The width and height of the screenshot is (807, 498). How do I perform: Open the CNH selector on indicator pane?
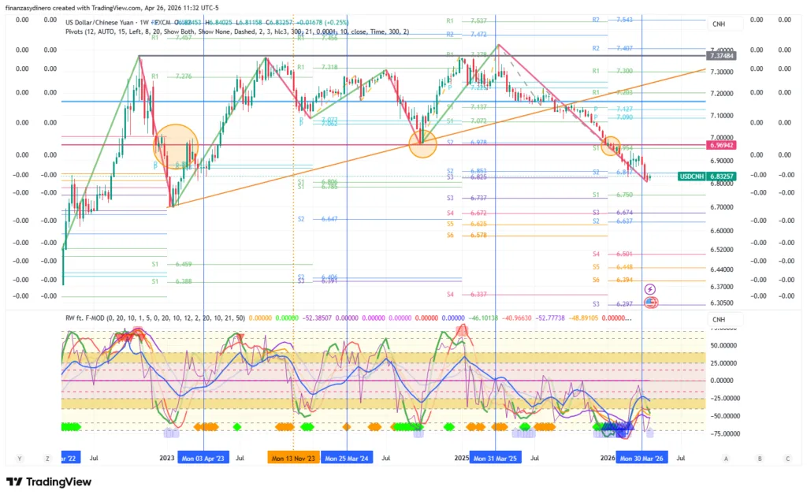718,319
